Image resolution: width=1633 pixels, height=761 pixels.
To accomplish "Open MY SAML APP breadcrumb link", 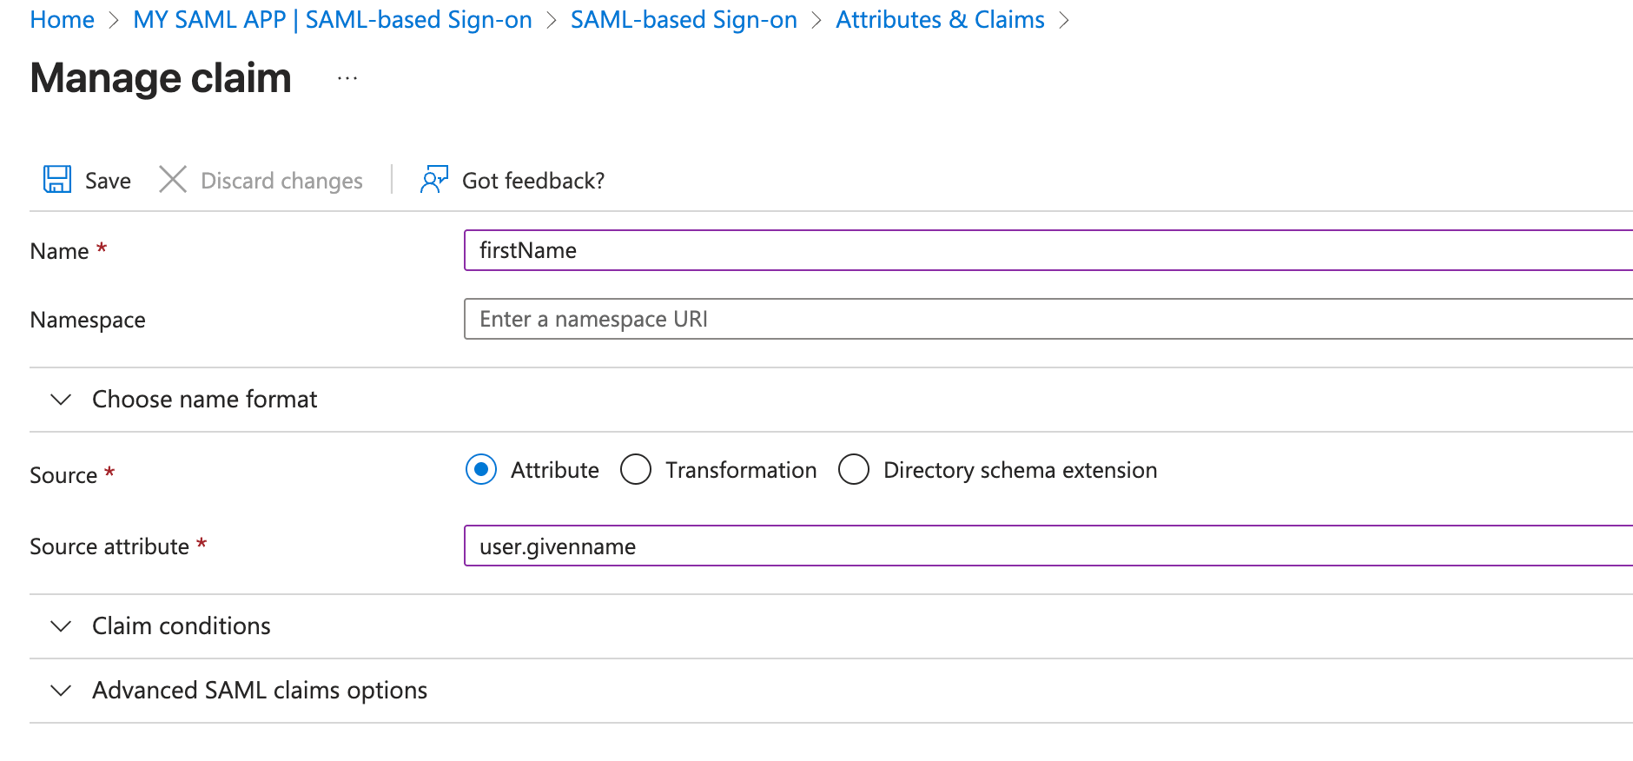I will point(332,20).
